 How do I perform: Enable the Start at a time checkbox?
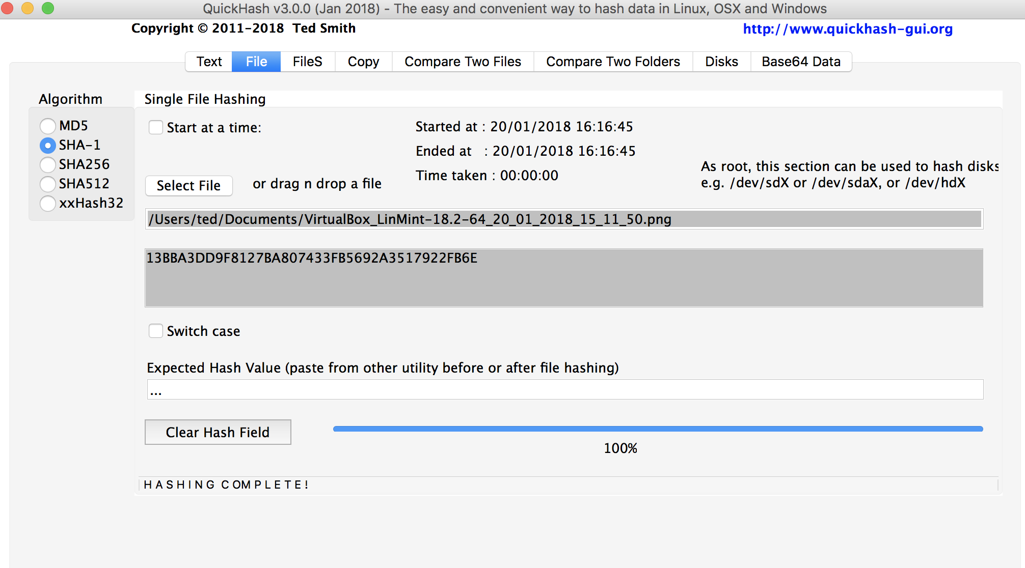coord(156,127)
